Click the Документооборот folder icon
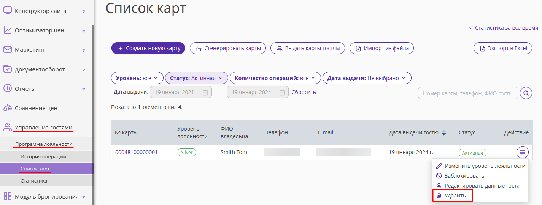542x205 pixels. pos(7,69)
